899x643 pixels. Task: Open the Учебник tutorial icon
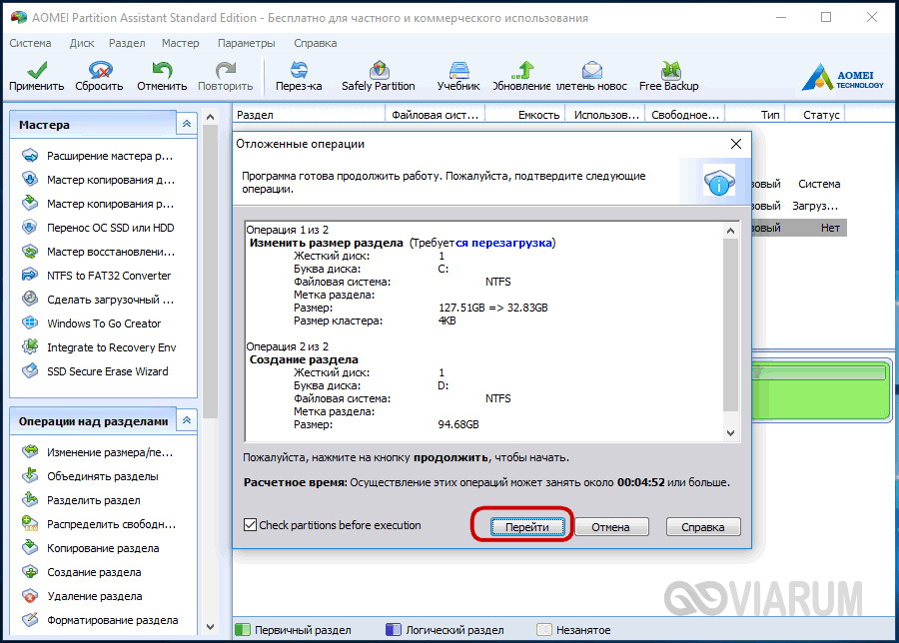point(458,71)
